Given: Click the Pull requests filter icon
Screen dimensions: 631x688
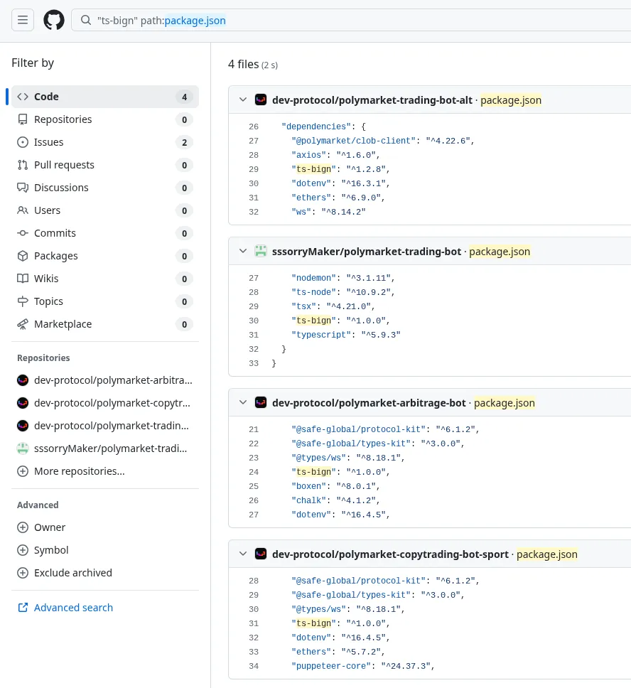Looking at the screenshot, I should (22, 165).
